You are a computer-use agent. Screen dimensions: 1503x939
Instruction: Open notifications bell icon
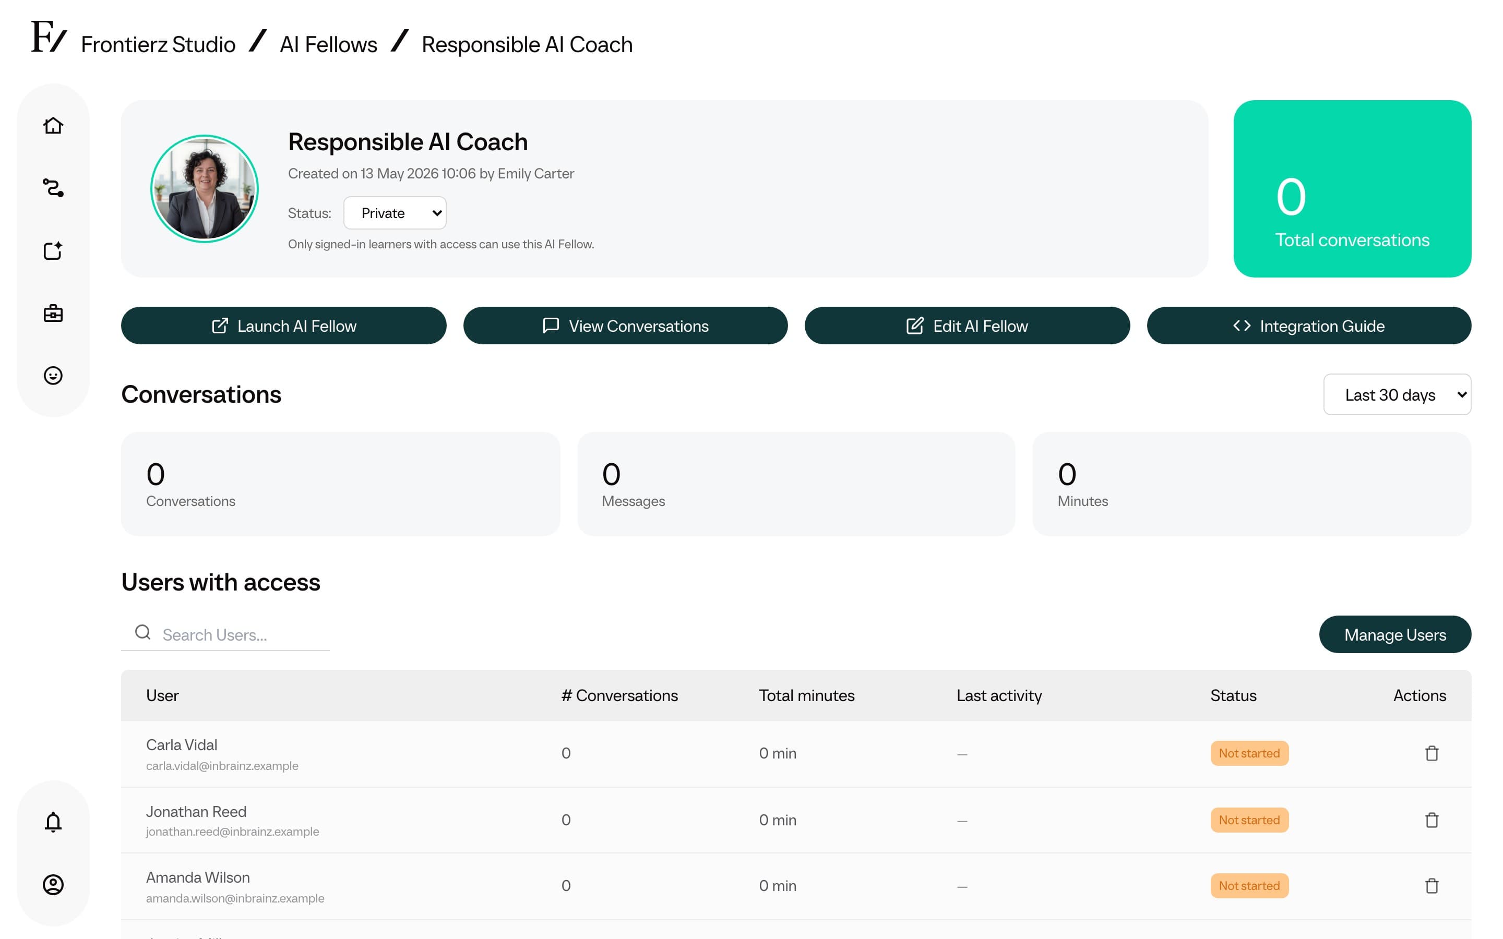point(53,822)
